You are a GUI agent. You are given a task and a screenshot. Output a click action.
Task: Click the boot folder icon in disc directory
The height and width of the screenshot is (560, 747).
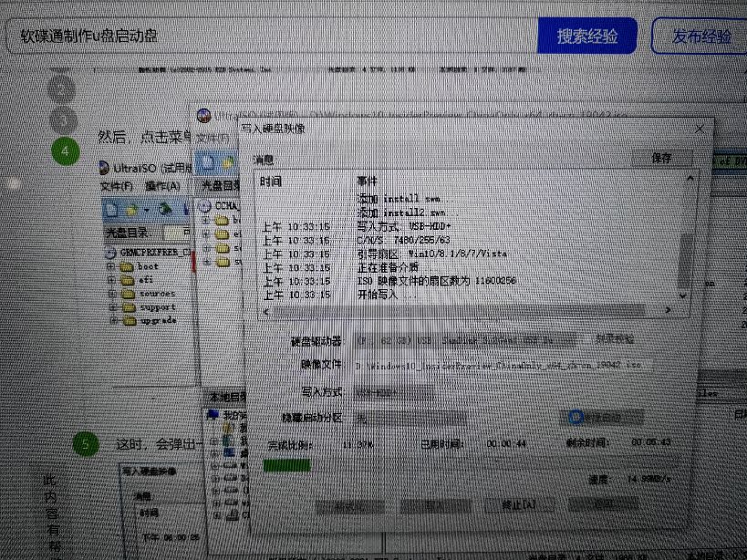coord(126,266)
